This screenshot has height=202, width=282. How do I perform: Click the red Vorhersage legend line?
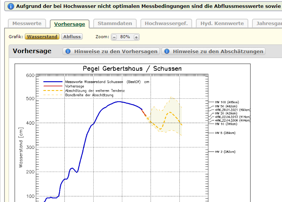53,86
